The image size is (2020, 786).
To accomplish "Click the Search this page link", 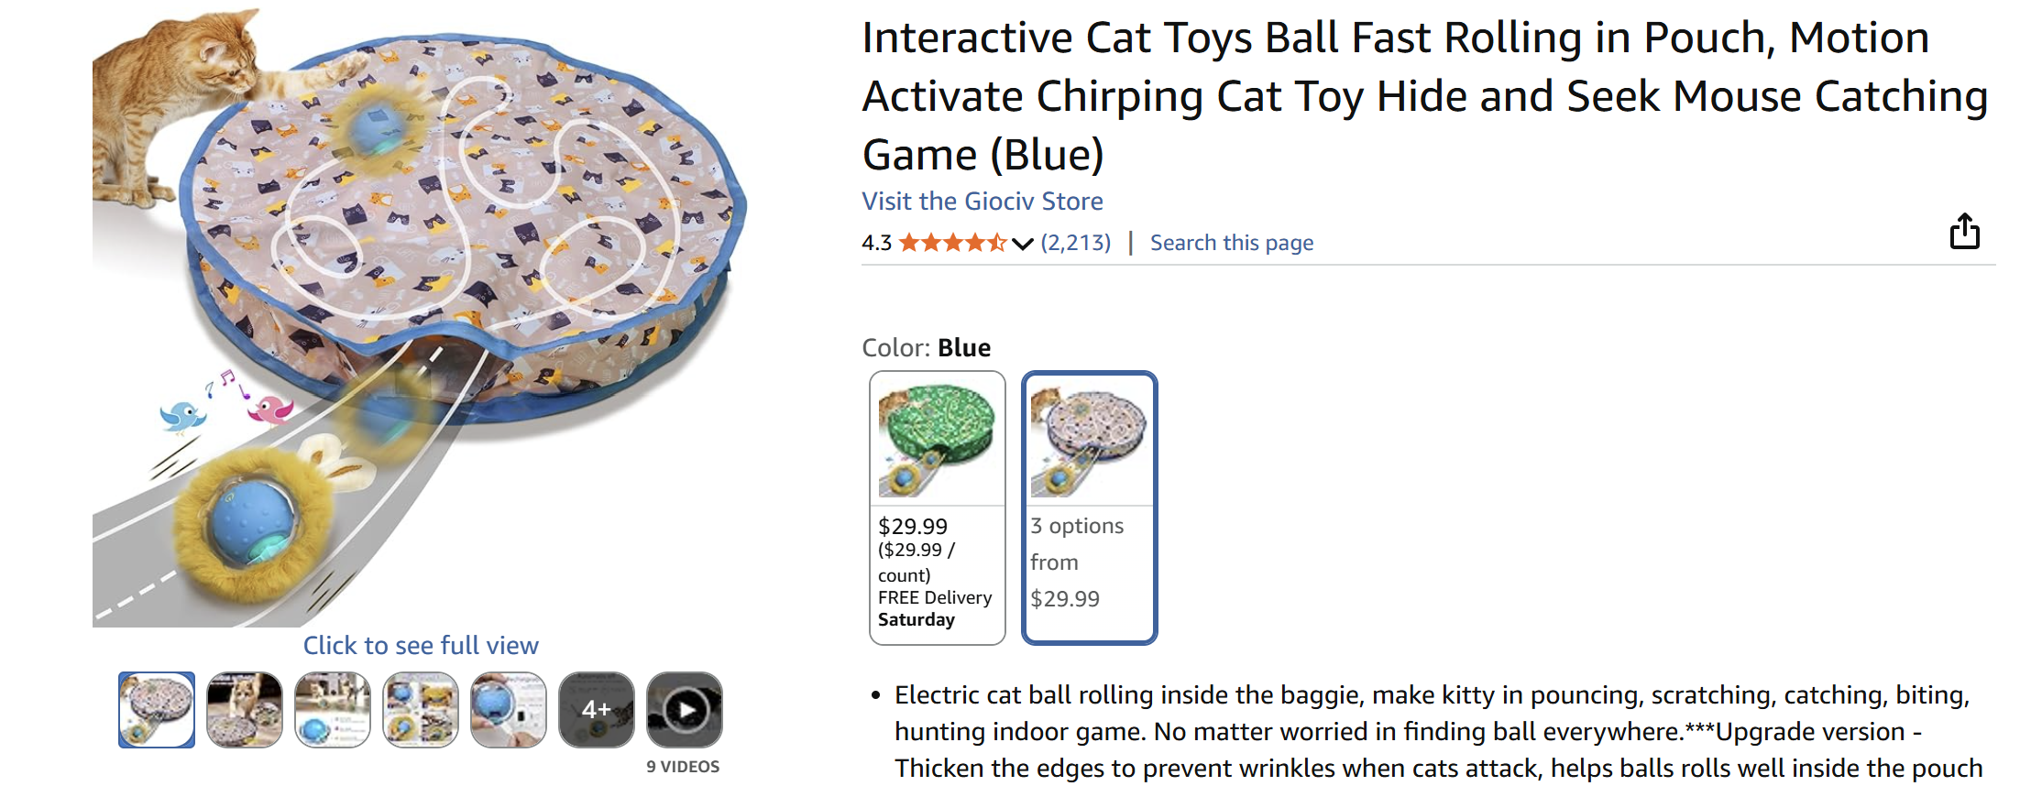I will 1232,243.
